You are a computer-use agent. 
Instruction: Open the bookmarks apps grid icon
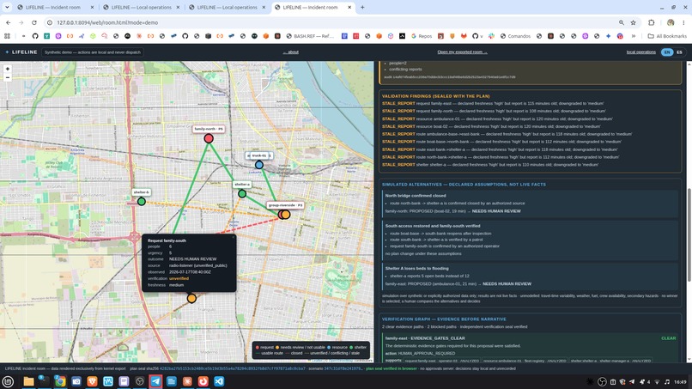coord(7,36)
